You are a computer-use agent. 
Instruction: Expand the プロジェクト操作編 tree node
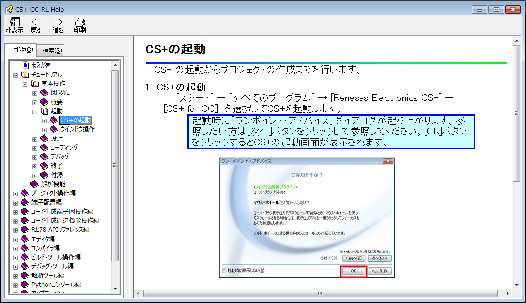click(x=15, y=194)
